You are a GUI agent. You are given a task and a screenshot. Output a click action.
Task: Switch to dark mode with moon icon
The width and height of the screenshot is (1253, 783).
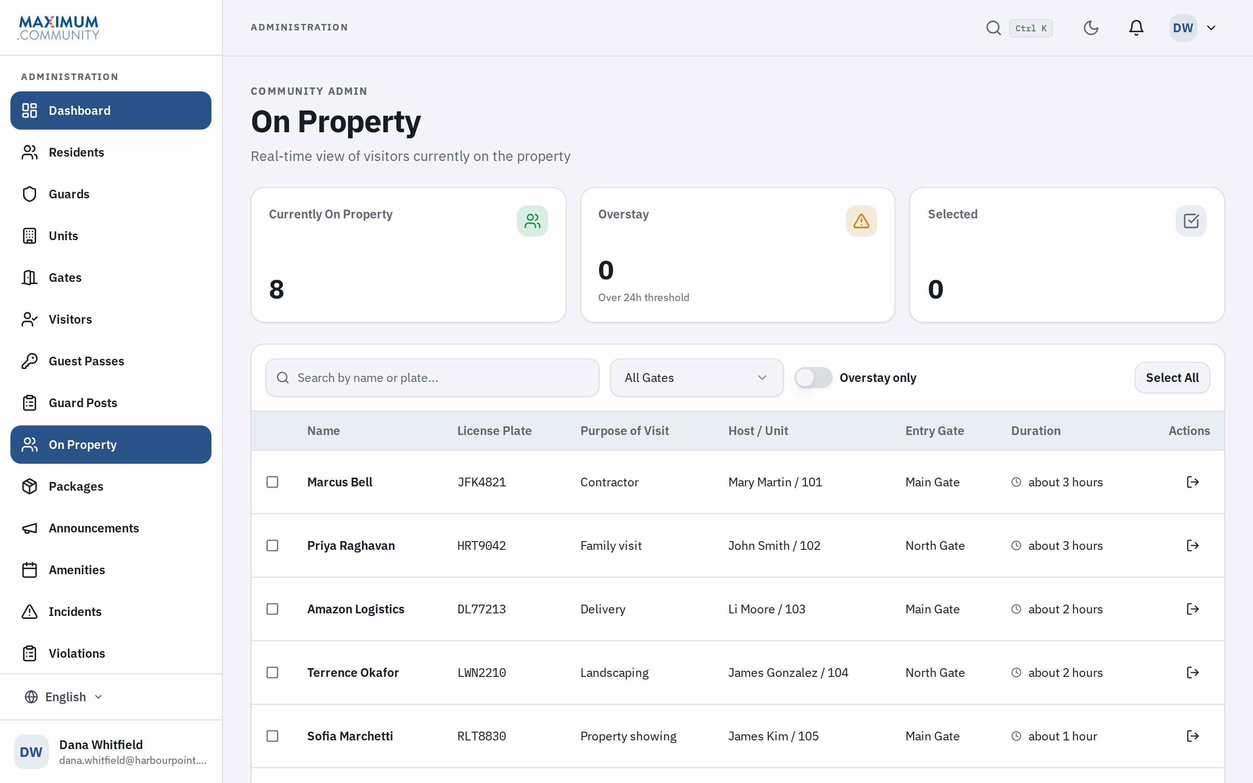(x=1091, y=28)
